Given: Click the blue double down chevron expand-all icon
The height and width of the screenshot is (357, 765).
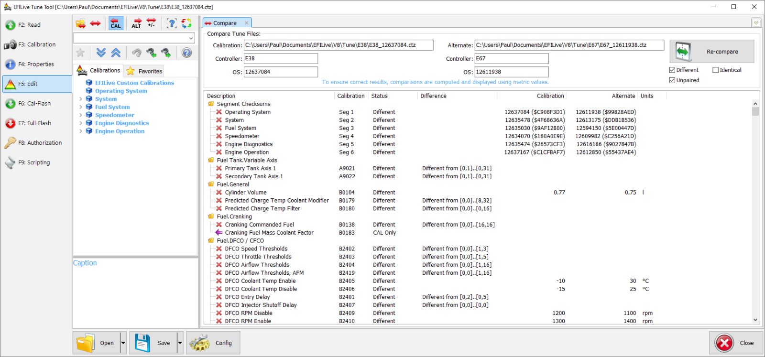Looking at the screenshot, I should 101,53.
